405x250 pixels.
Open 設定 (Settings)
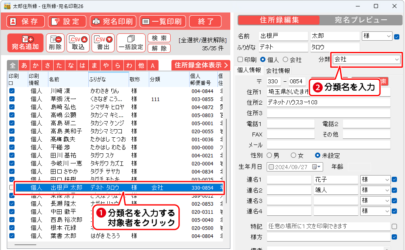(x=67, y=22)
